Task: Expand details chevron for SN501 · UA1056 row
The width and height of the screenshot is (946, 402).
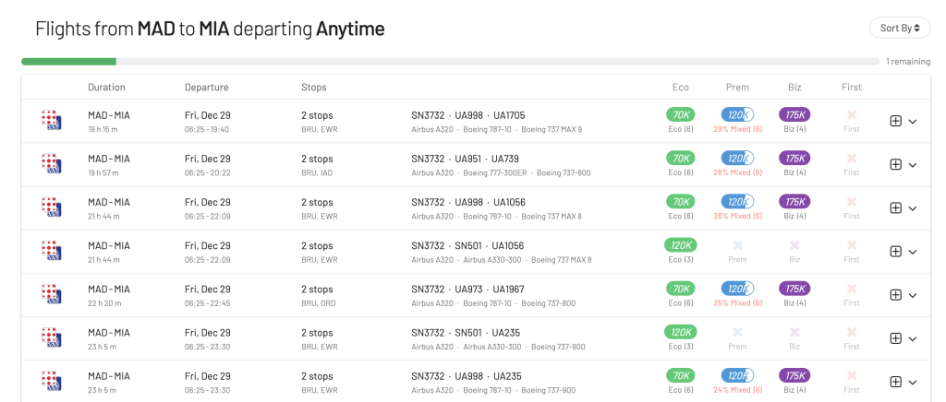Action: (913, 252)
